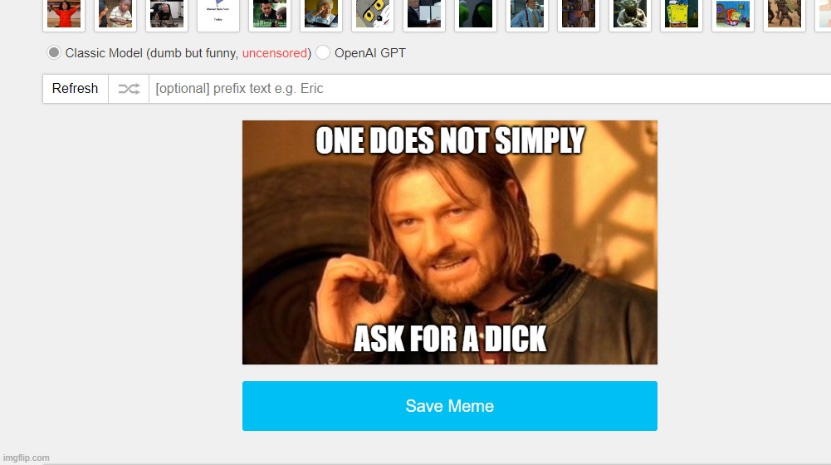Pick the black-and-white man at table template
Screen dimensions: 831x465
pos(166,14)
